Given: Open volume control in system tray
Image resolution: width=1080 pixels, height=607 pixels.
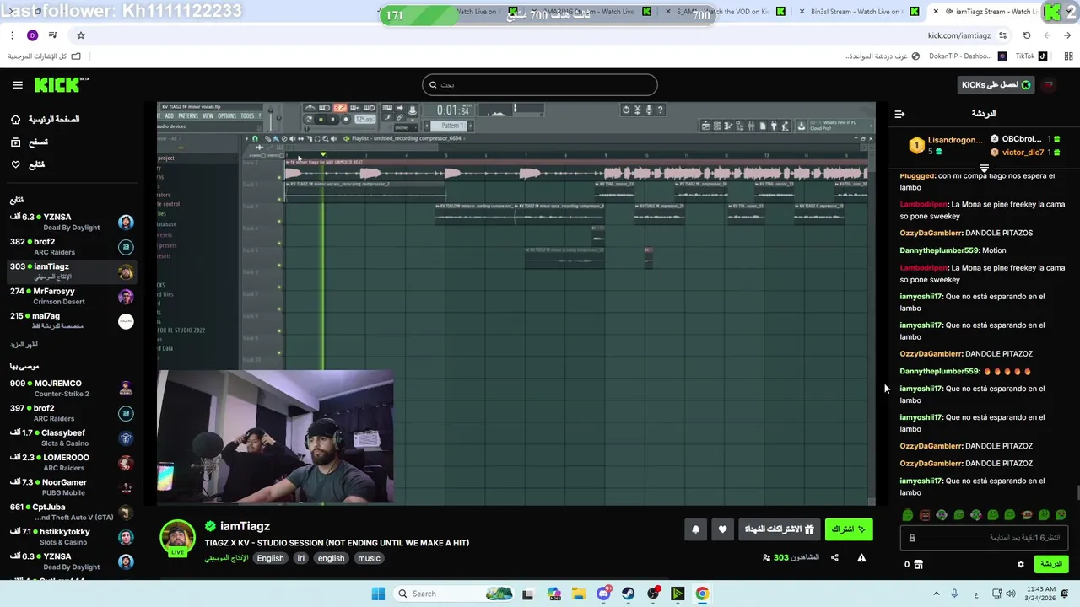Looking at the screenshot, I should pyautogui.click(x=1010, y=594).
